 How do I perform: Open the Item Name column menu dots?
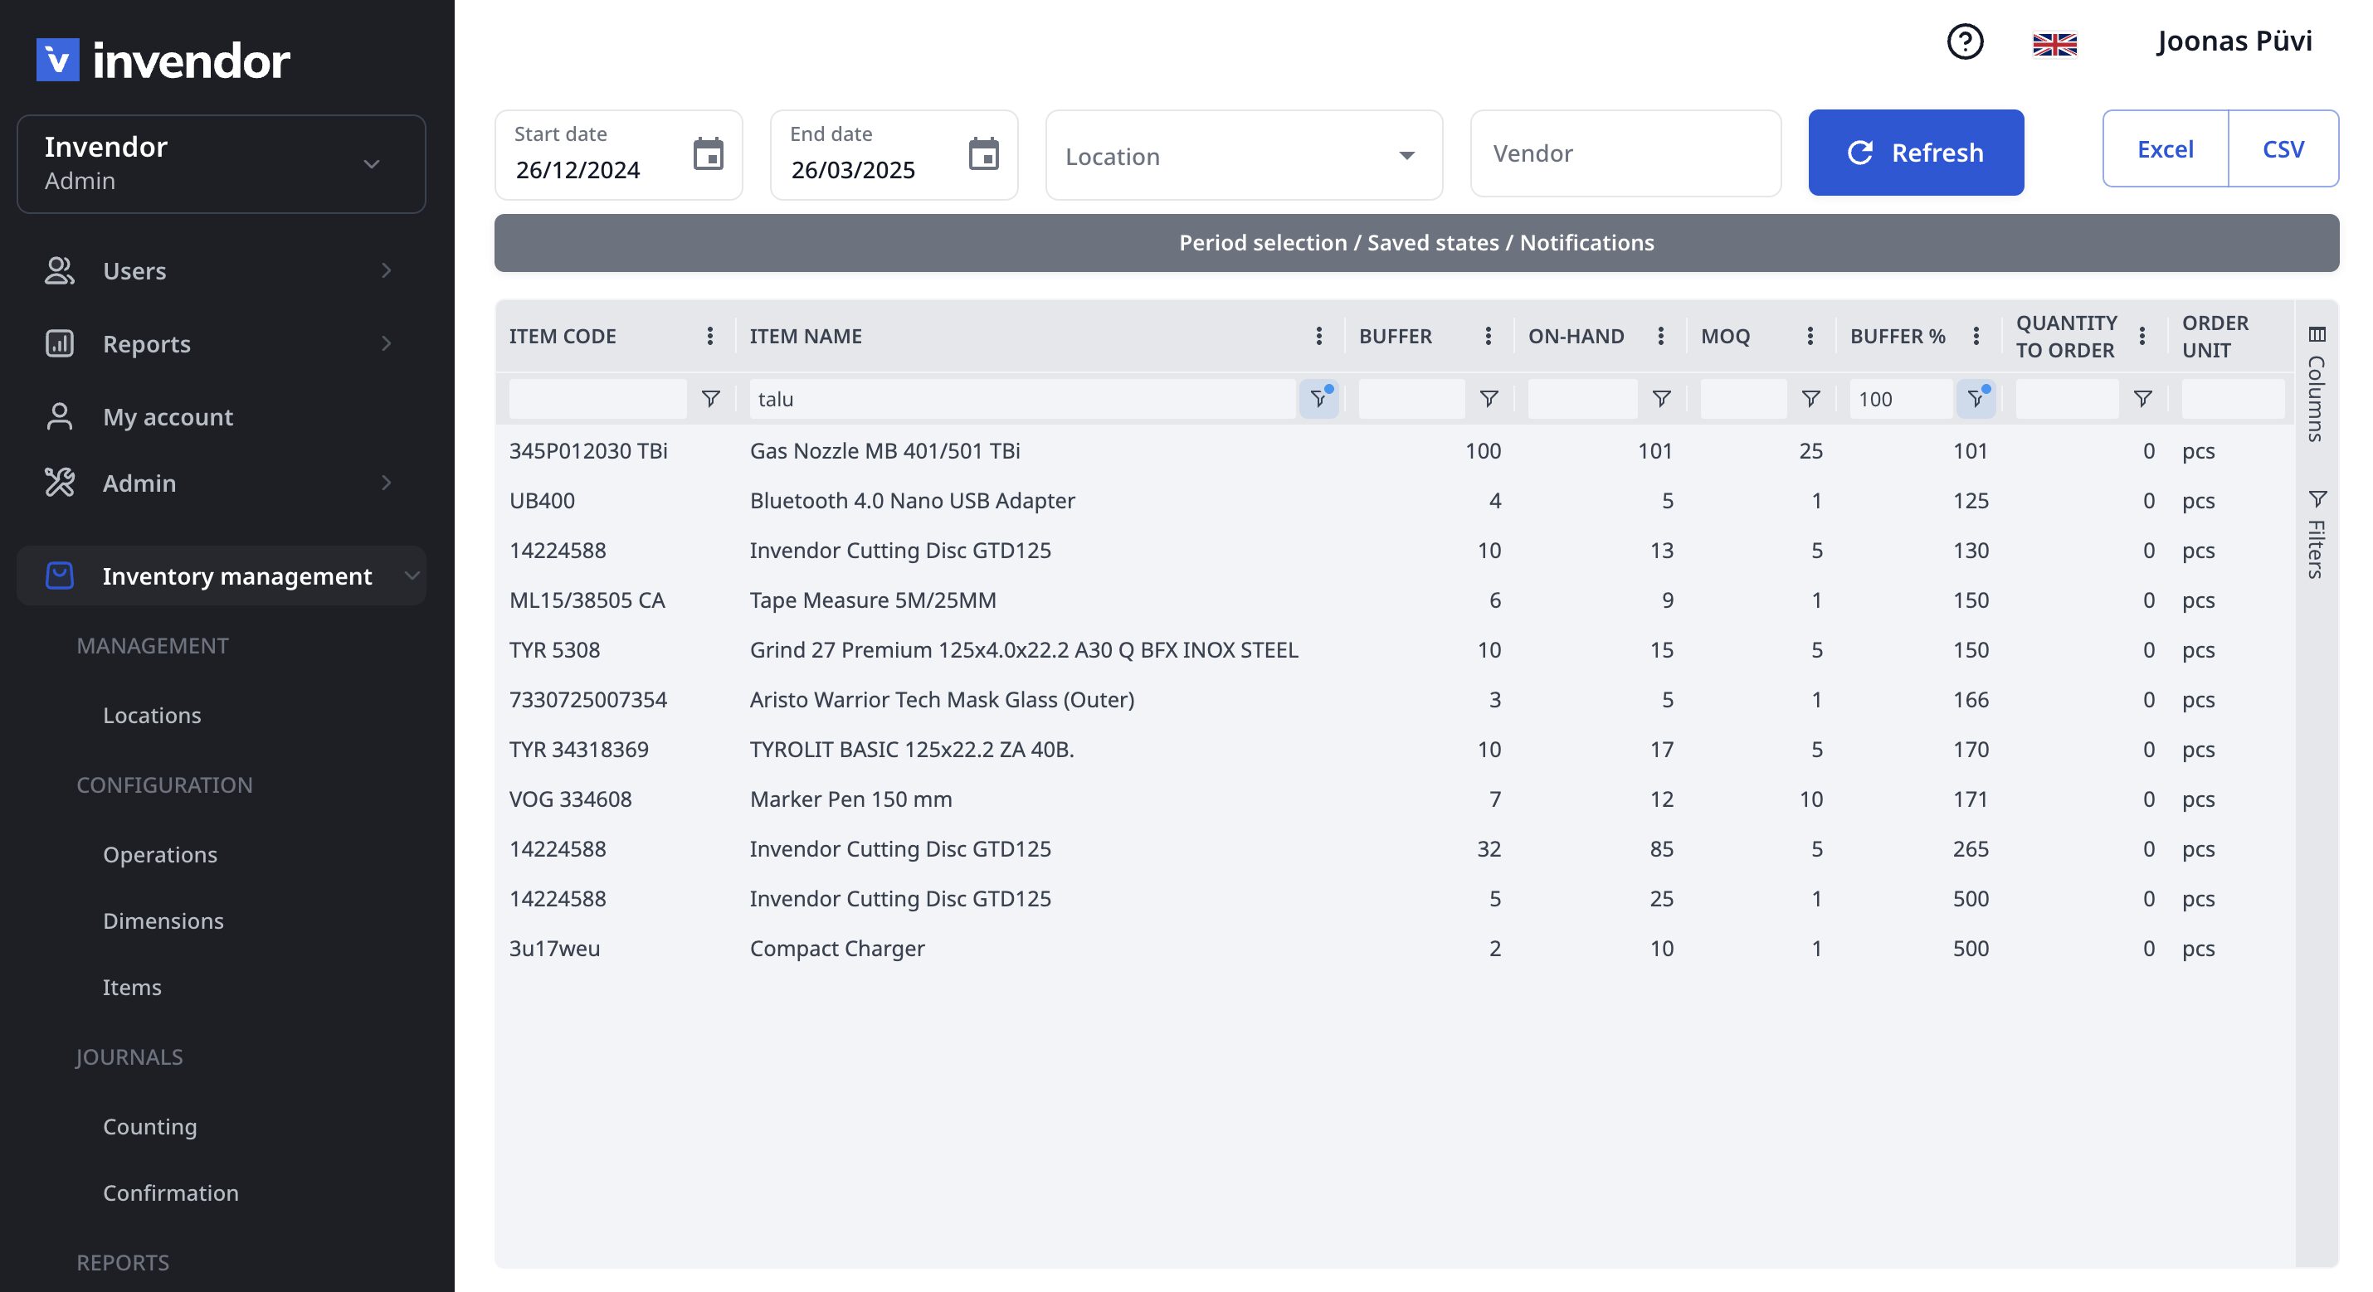click(x=1318, y=336)
